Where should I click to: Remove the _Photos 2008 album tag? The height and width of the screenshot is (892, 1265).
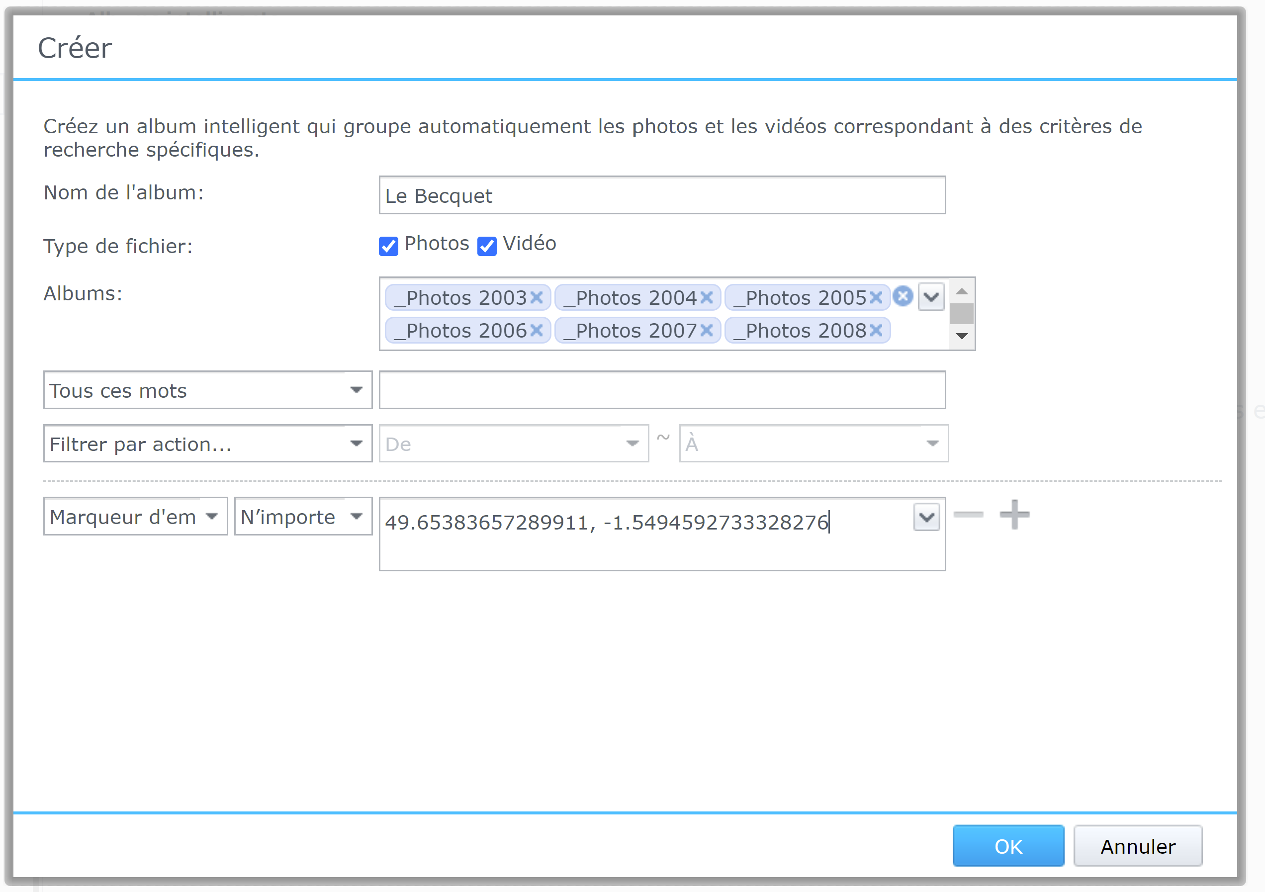tap(876, 331)
